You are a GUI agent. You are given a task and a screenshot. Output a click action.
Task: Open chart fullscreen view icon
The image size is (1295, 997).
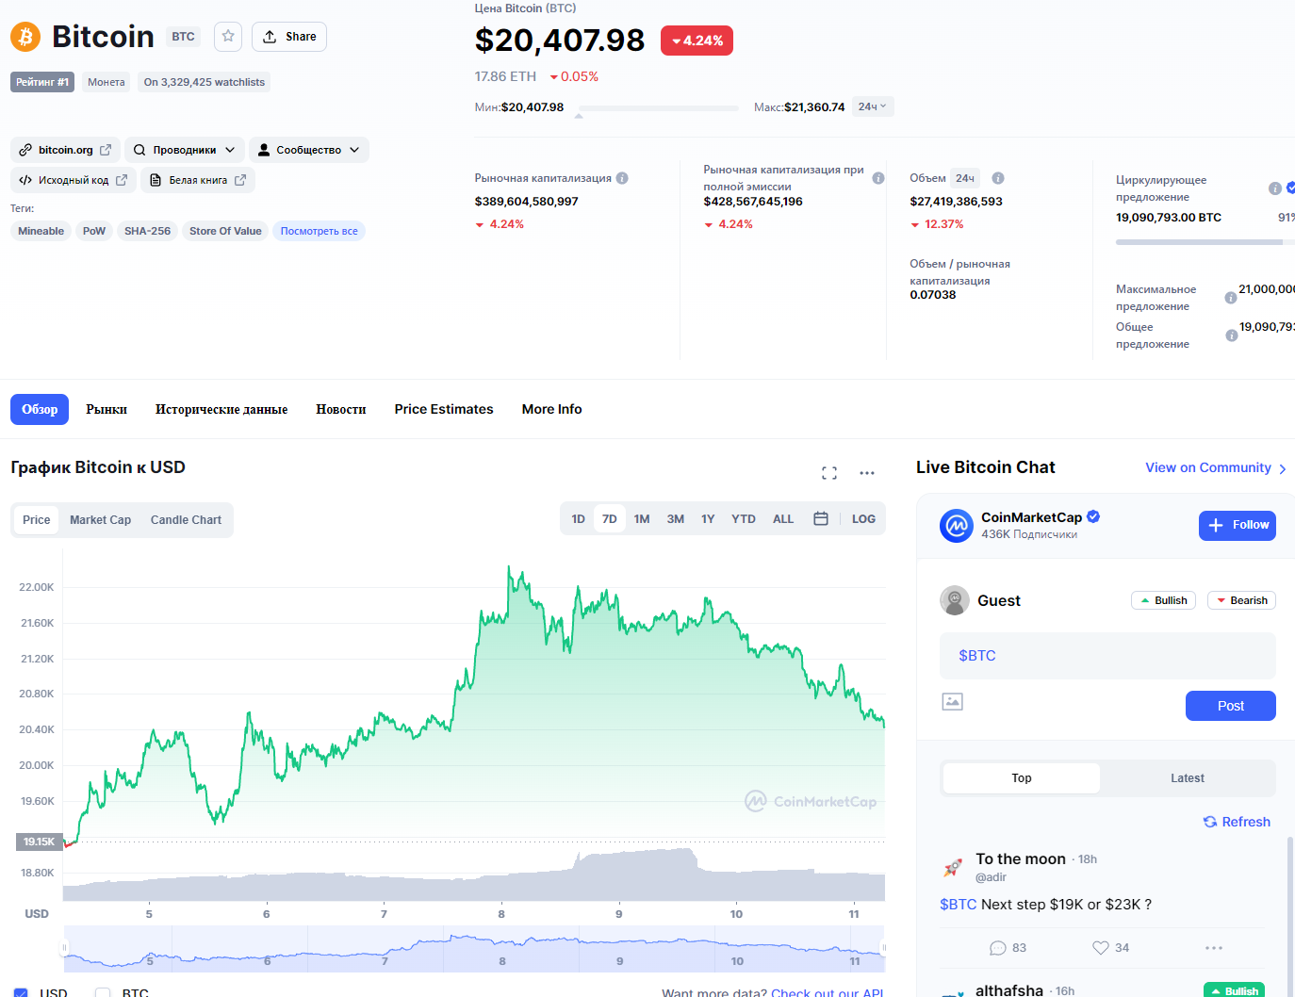pyautogui.click(x=829, y=473)
